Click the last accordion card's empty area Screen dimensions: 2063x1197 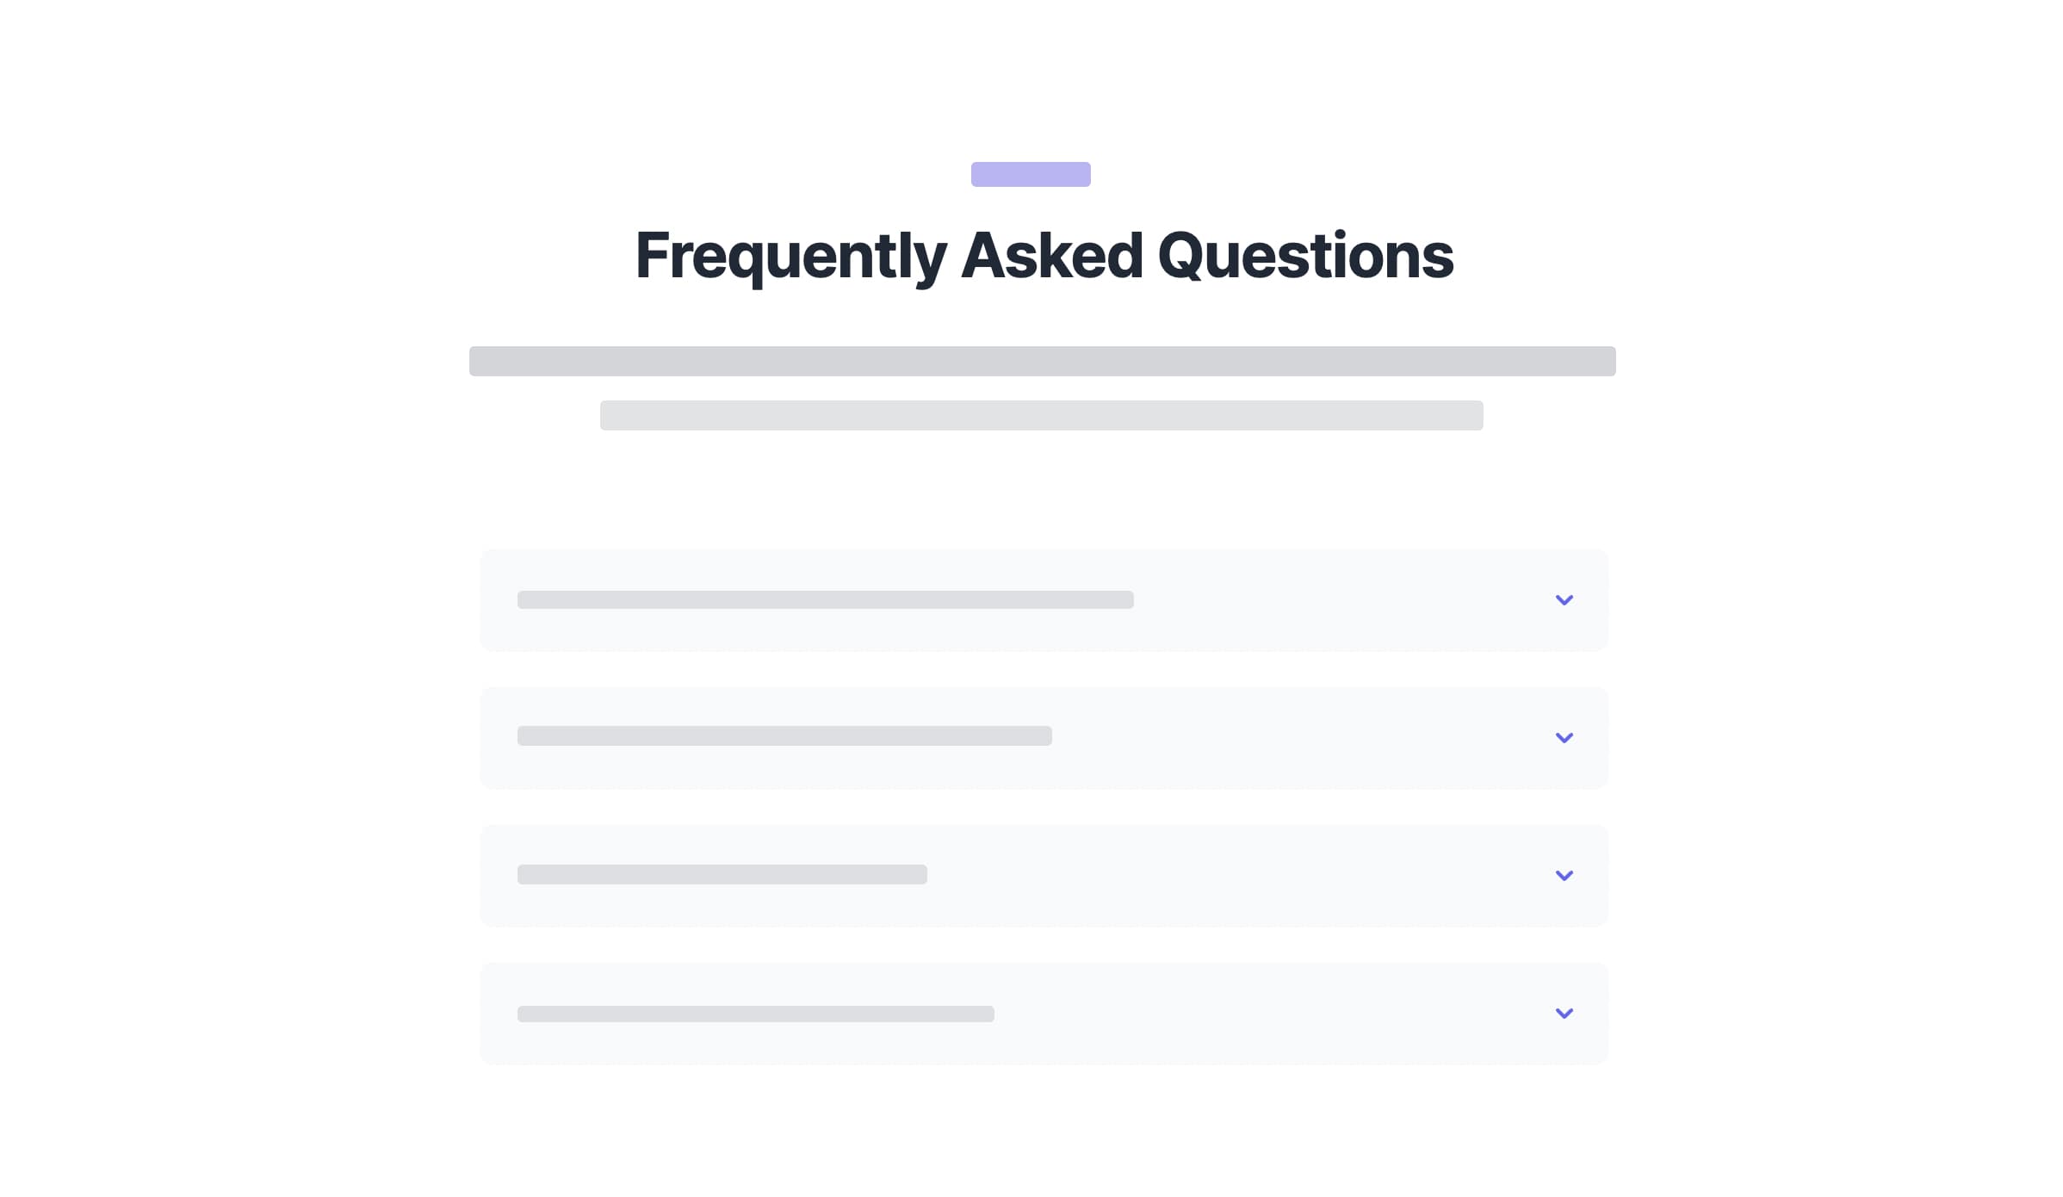point(1274,1014)
